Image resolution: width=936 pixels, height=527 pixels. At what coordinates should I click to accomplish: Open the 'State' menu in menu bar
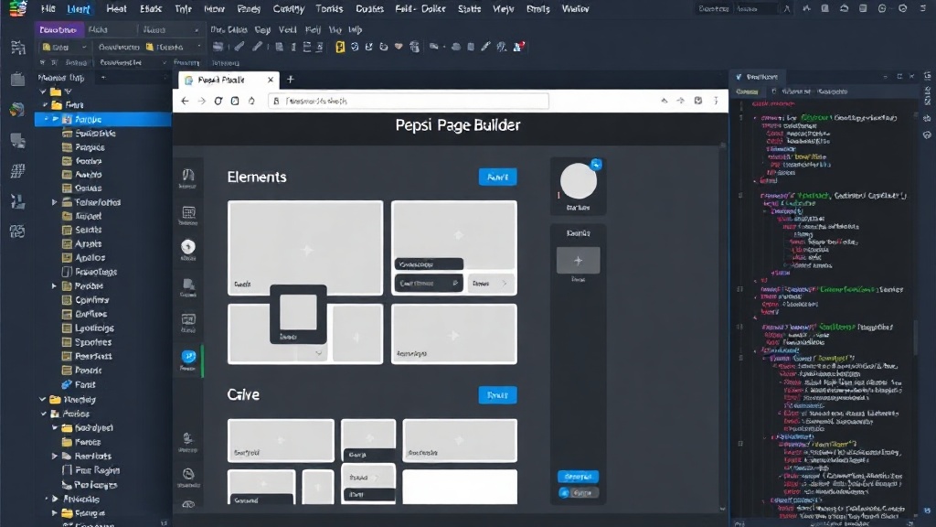click(x=469, y=9)
